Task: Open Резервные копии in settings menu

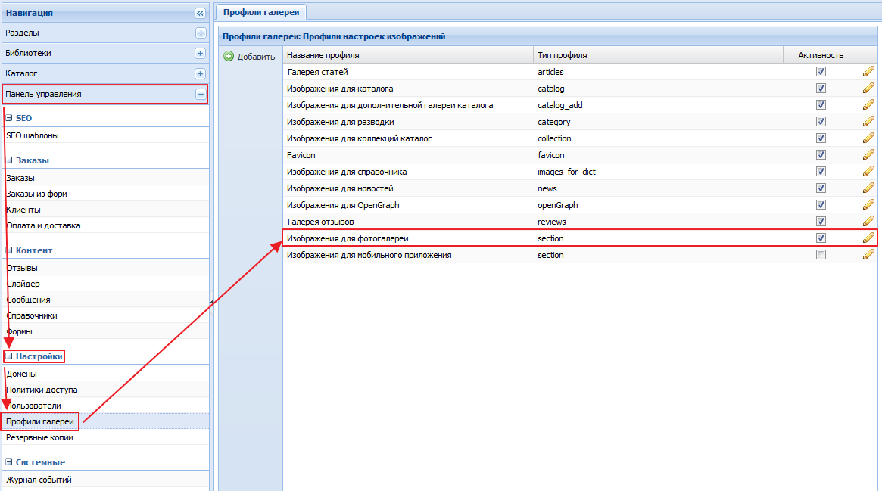Action: coord(39,437)
